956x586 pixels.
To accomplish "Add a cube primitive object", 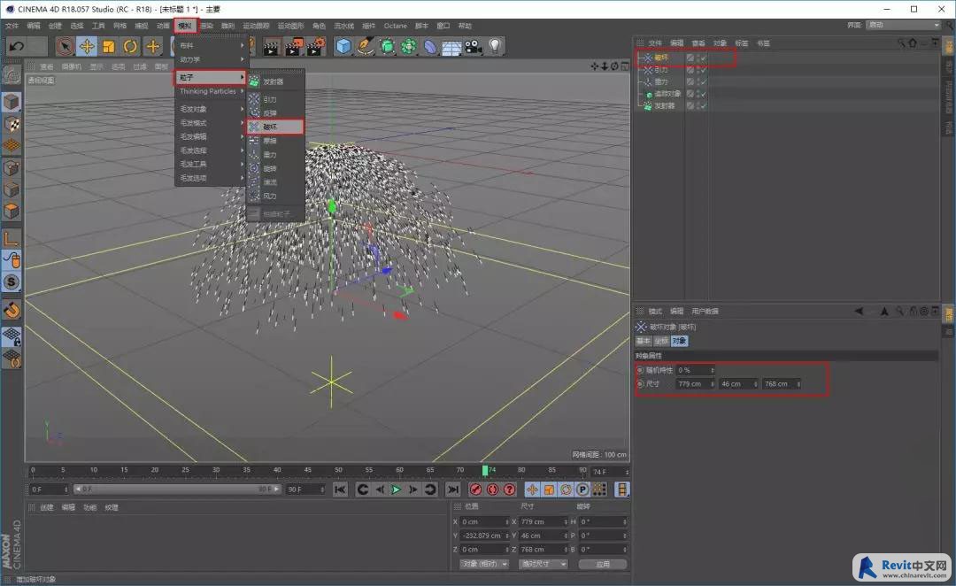I will [343, 46].
